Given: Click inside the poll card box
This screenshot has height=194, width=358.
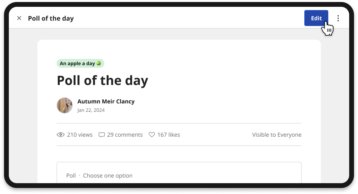Looking at the screenshot, I should point(179,172).
